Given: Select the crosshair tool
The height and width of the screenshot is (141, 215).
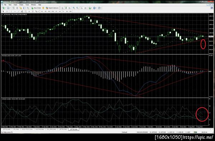Looking at the screenshot, I should click(x=7, y=11).
